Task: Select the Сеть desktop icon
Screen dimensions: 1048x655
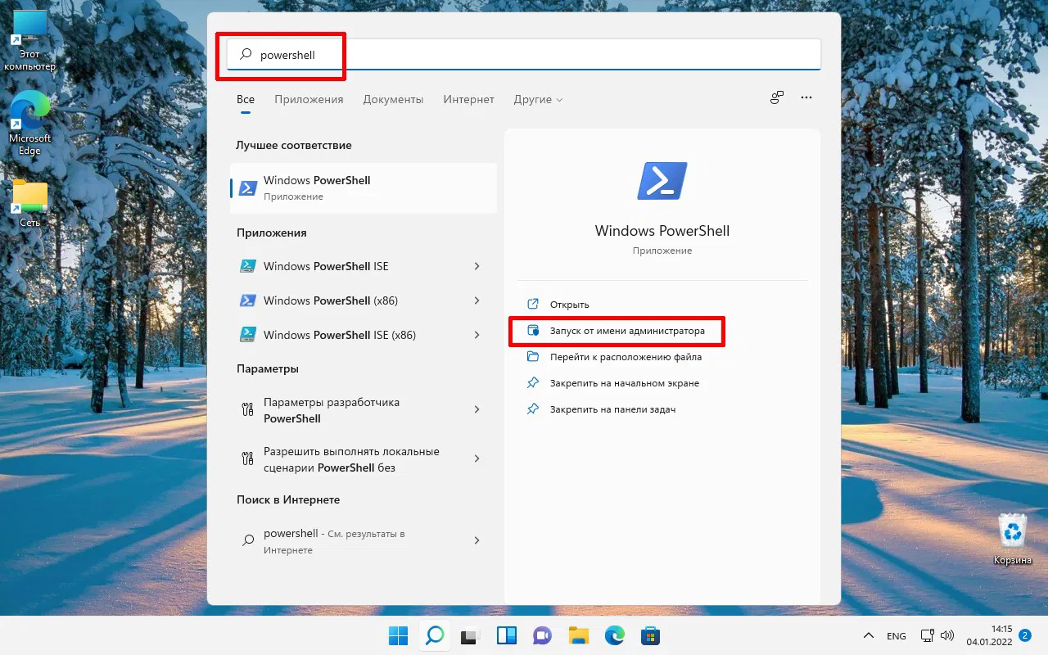Action: pos(30,204)
